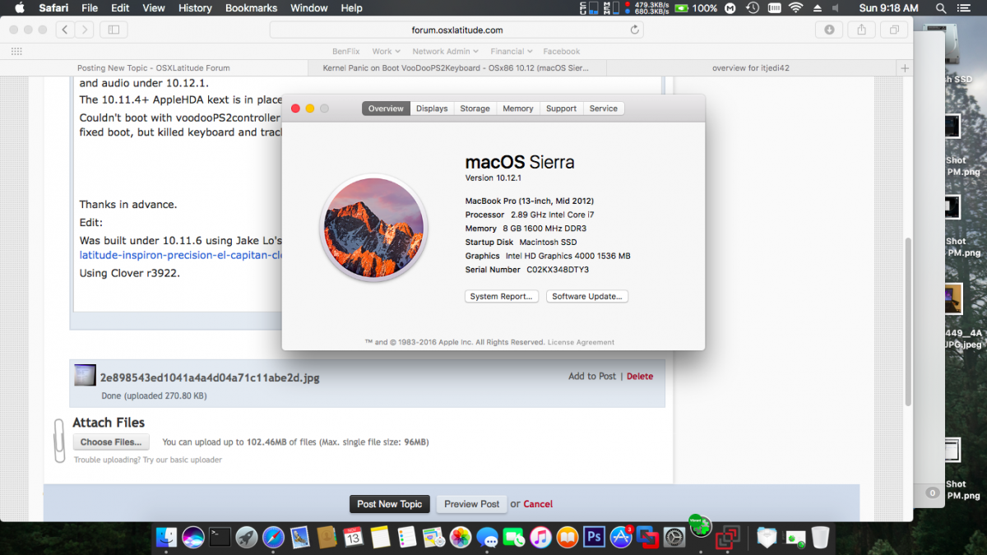Click the forum.osxlatitude.com address bar
987x555 pixels.
[x=457, y=30]
